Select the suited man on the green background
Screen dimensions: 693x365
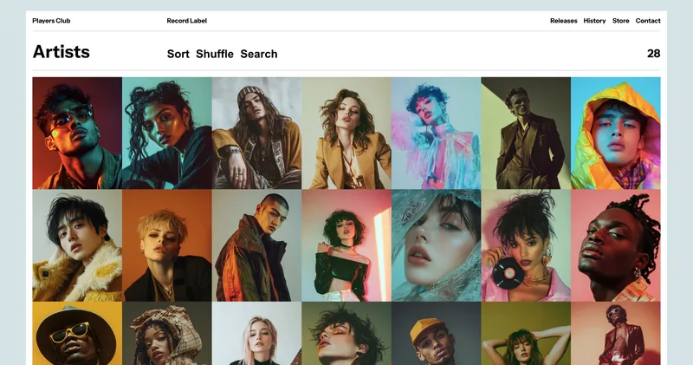pyautogui.click(x=526, y=133)
